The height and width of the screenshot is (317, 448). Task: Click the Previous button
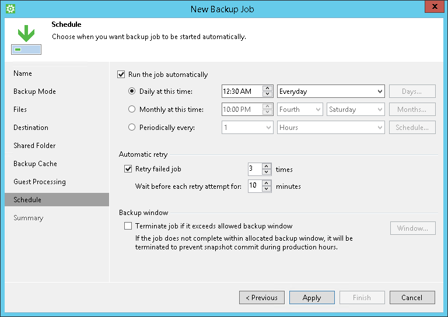pos(262,298)
